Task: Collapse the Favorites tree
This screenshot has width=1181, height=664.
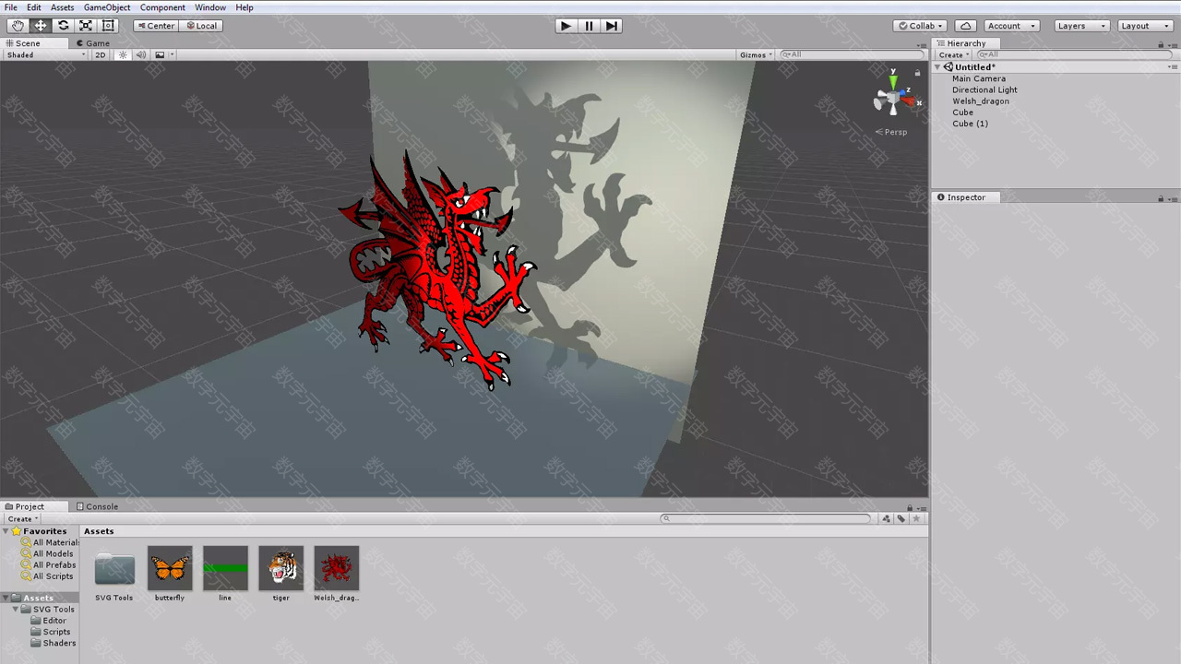Action: point(6,531)
